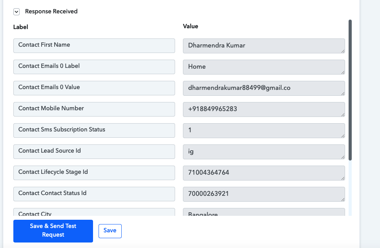Click the Home value field
This screenshot has width=380, height=248.
pos(264,67)
